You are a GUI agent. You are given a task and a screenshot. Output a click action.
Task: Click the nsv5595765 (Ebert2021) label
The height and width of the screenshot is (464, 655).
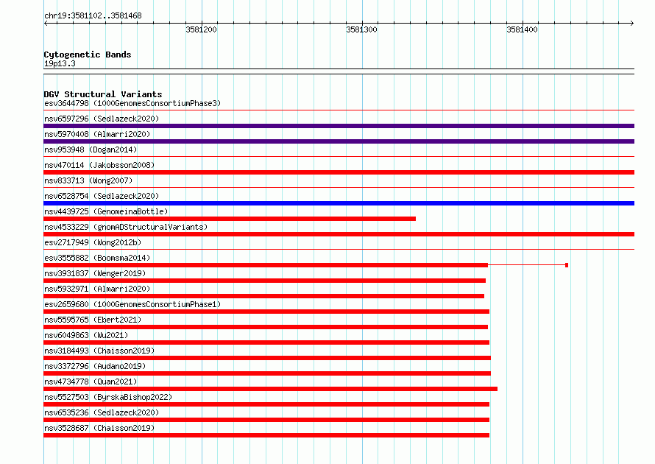pyautogui.click(x=93, y=320)
